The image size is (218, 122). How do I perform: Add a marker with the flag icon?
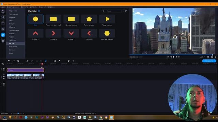(59, 61)
